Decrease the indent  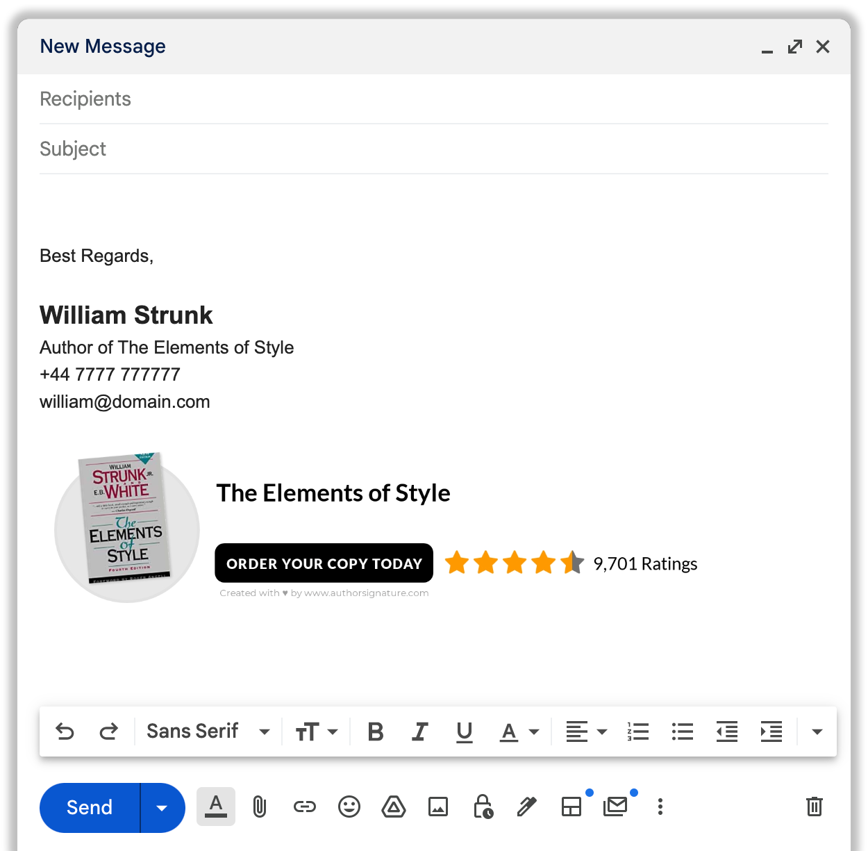point(727,732)
